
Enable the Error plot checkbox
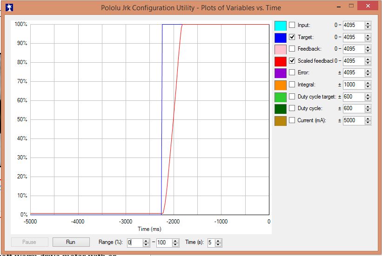tap(292, 72)
